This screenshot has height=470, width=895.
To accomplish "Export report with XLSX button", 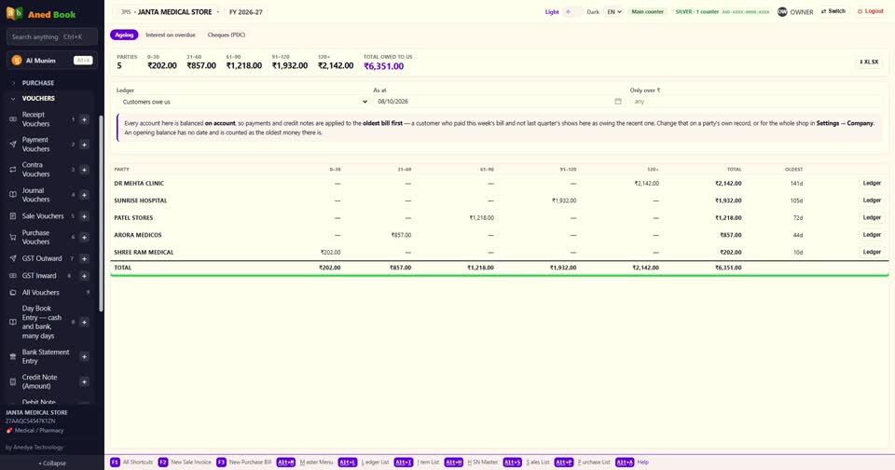I will point(869,62).
